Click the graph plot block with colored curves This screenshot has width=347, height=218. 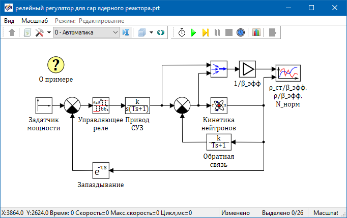288,73
